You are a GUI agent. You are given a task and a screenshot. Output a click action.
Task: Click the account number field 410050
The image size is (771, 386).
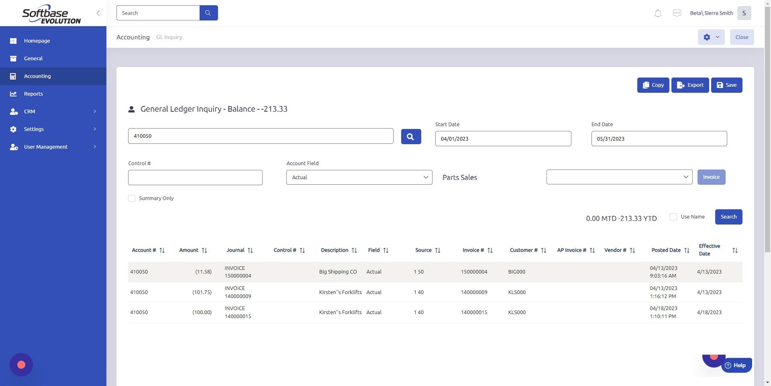(261, 136)
